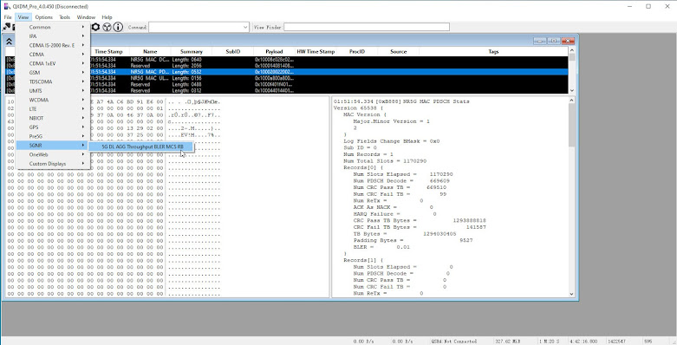
Task: Select the highlighted 5GNR menu entry
Action: click(x=53, y=146)
